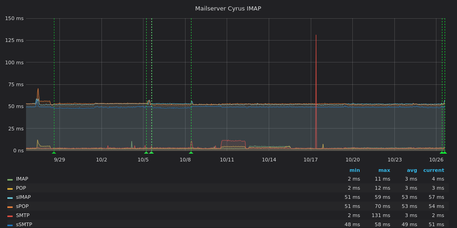Open the Mailserver Cyrus IMAP panel title menu
Screen dimensions: 457x228
228,9
